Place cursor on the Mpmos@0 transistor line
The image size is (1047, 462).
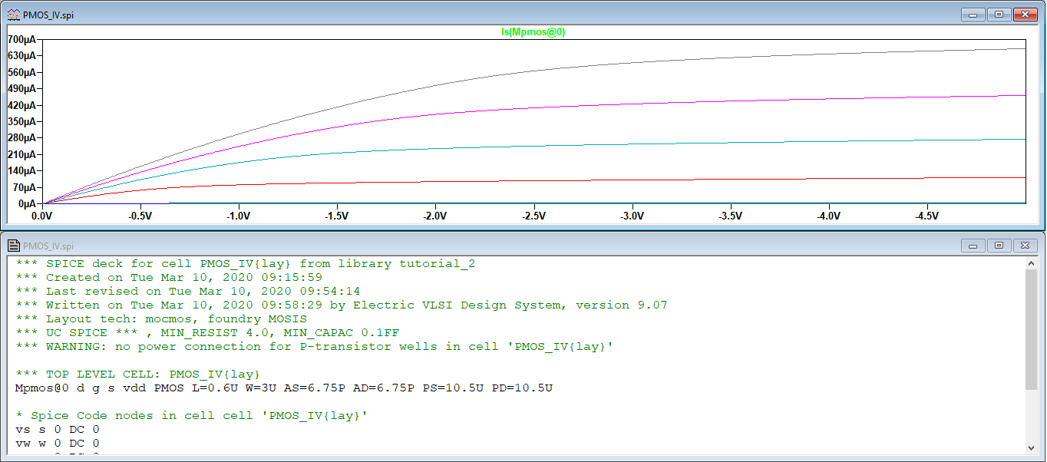tap(284, 388)
